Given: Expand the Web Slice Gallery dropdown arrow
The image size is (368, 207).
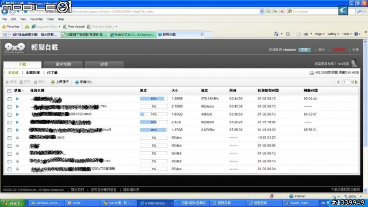Looking at the screenshot, I should pyautogui.click(x=116, y=26).
